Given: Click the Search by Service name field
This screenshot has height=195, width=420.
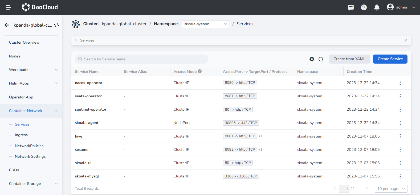Looking at the screenshot, I should (142, 59).
